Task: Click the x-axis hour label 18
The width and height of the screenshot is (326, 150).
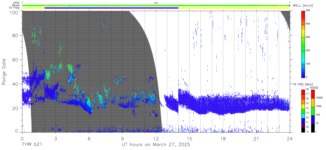Action: (x=223, y=138)
